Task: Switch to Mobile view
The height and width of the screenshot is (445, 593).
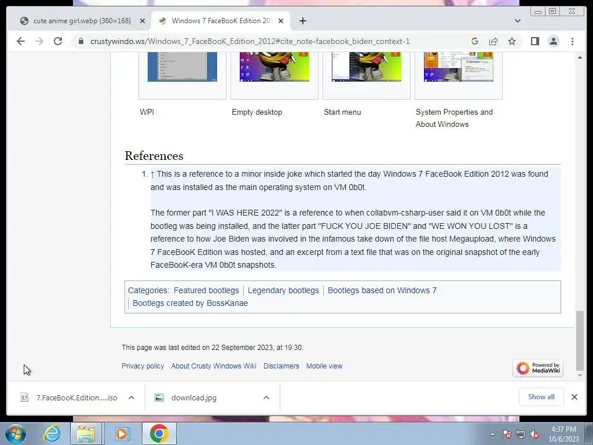Action: pos(324,366)
